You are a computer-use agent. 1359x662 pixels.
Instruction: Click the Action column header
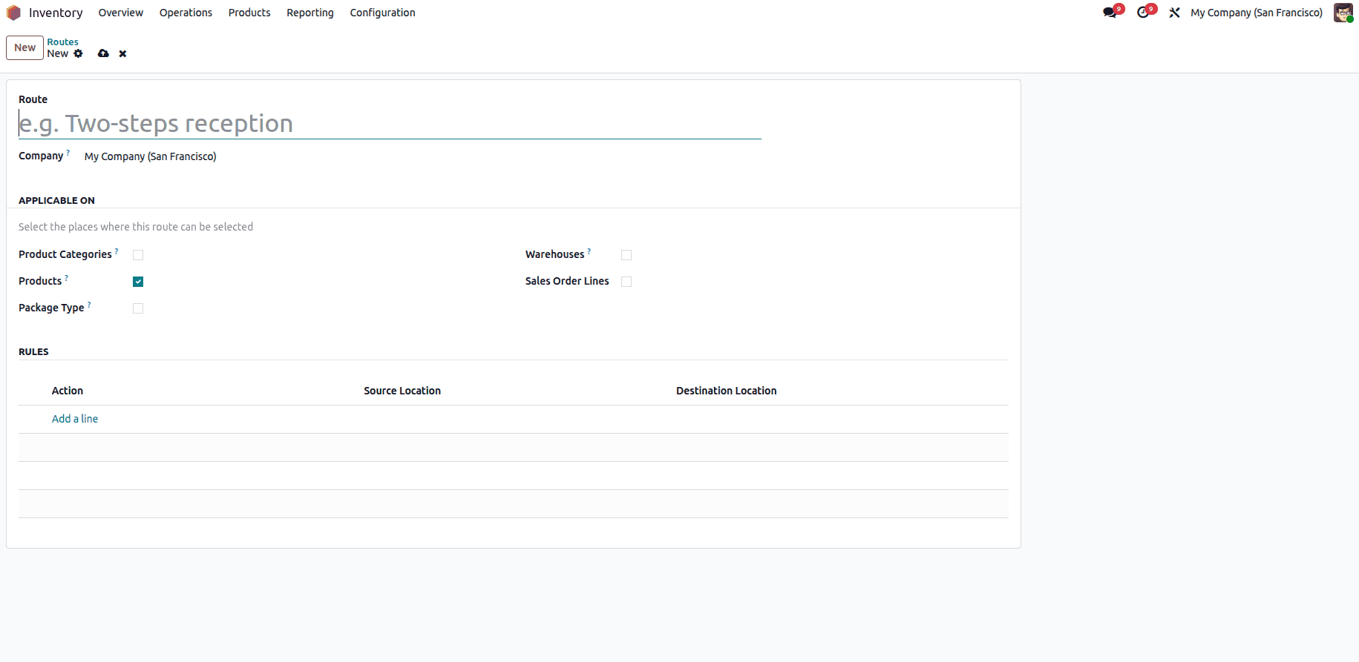point(68,391)
